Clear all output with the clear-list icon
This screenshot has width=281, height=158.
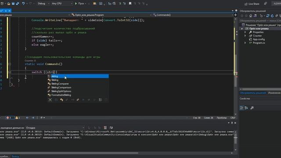[x=105, y=128]
